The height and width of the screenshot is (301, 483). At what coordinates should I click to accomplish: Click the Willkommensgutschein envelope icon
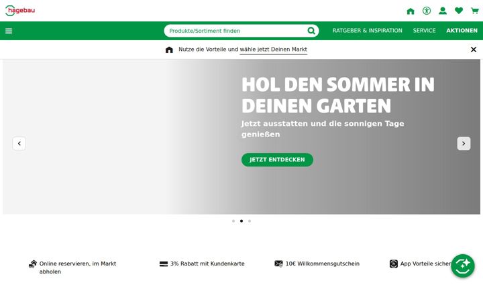278,264
